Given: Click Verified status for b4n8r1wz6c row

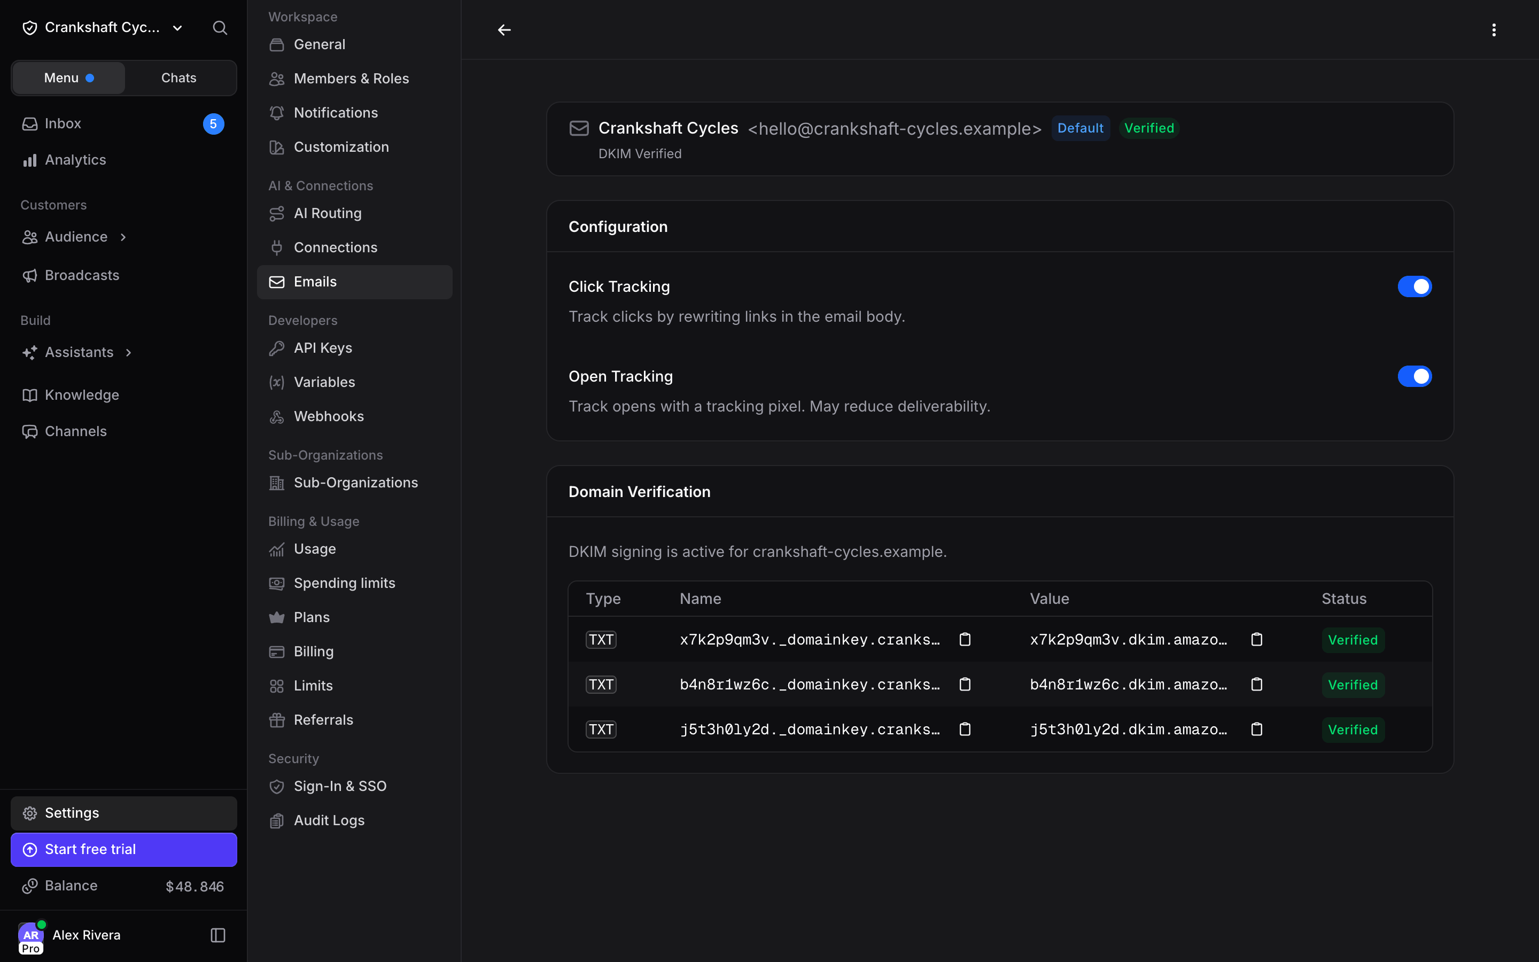Looking at the screenshot, I should point(1353,685).
